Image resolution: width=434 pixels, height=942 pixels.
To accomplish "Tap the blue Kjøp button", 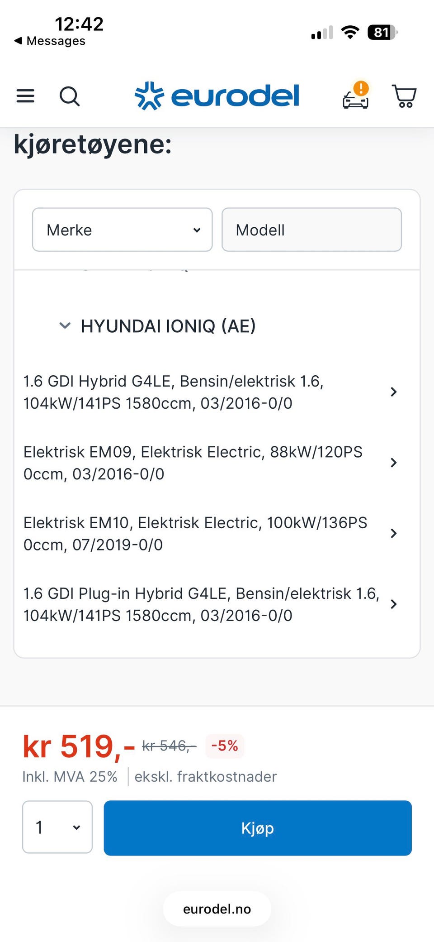I will coord(258,828).
